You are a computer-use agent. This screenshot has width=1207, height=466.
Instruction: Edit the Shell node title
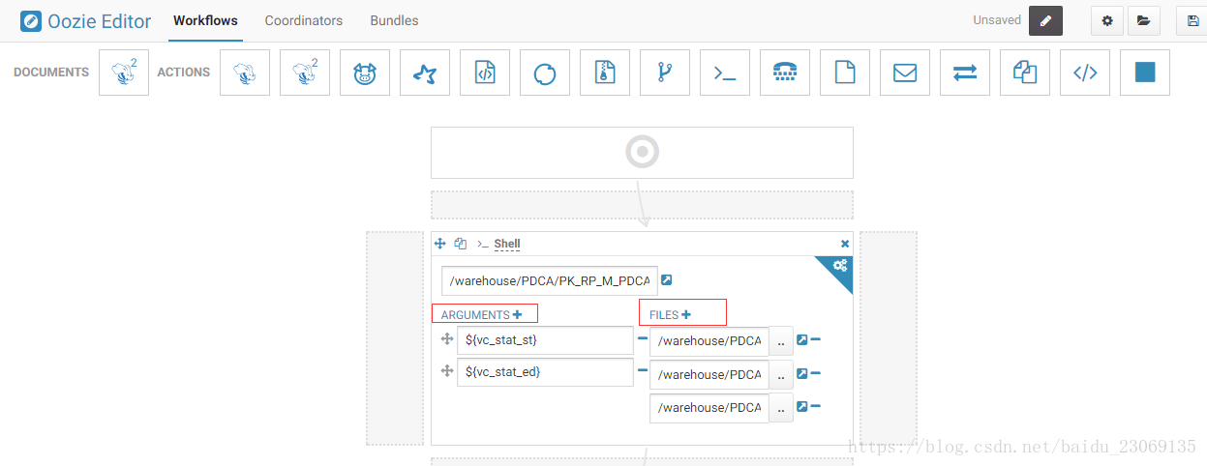click(507, 244)
